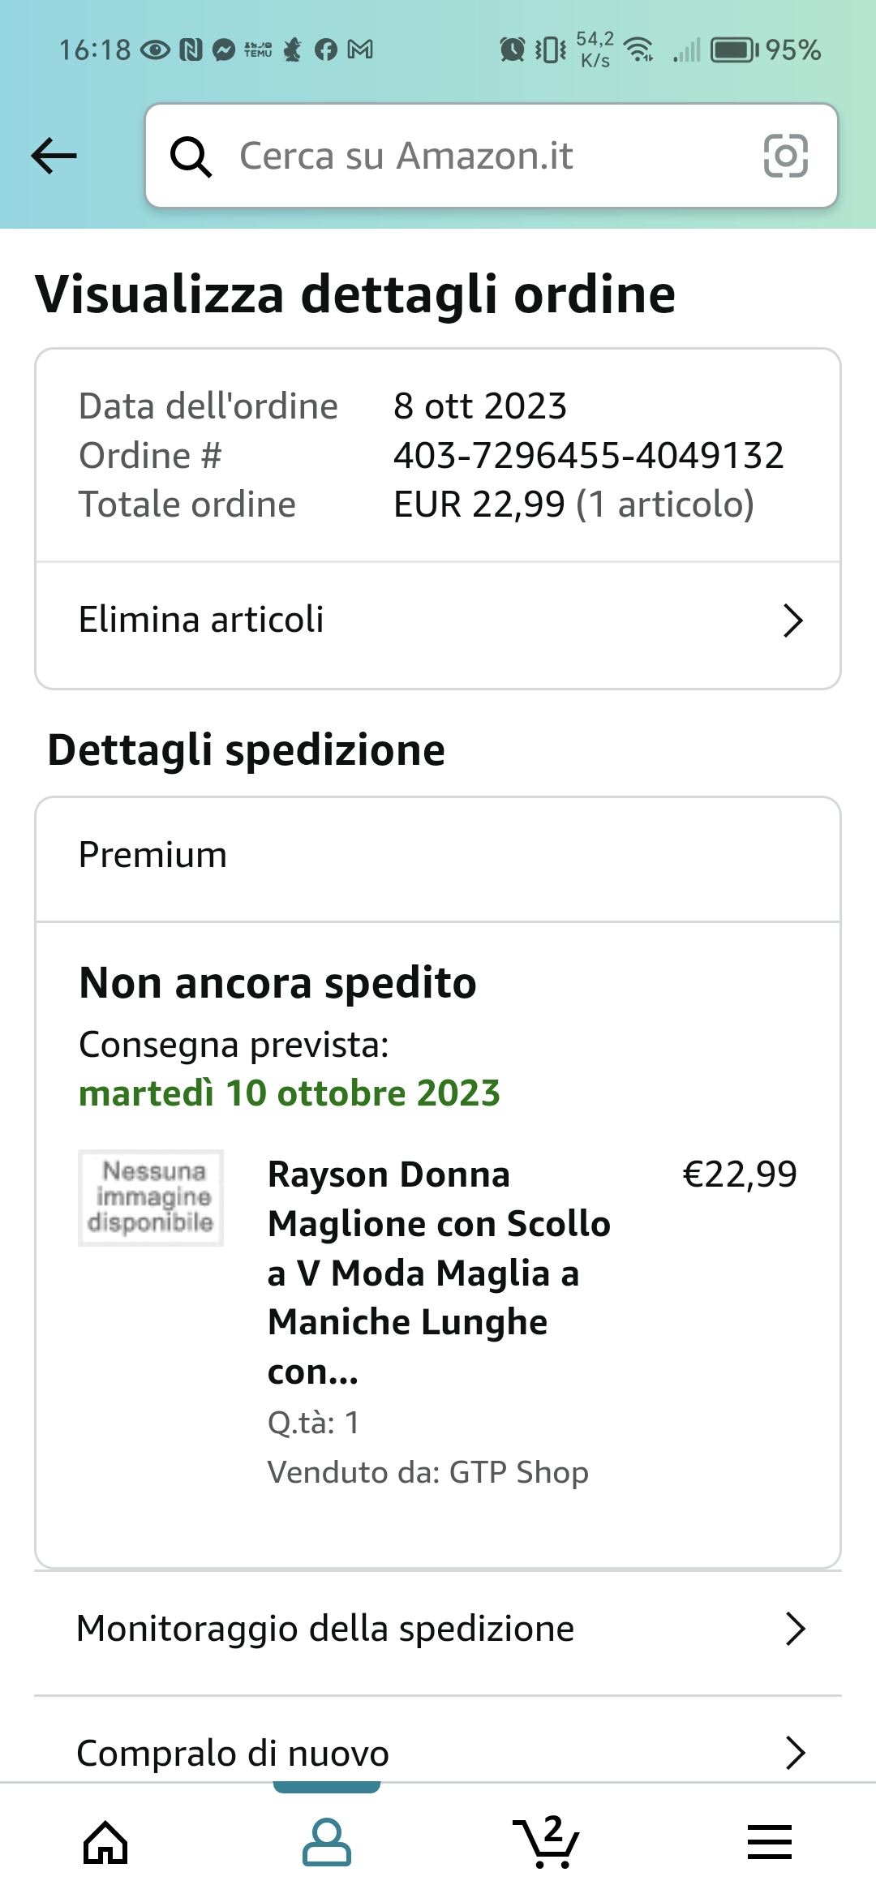876x1898 pixels.
Task: Go to Home tab icon
Action: tap(106, 1842)
